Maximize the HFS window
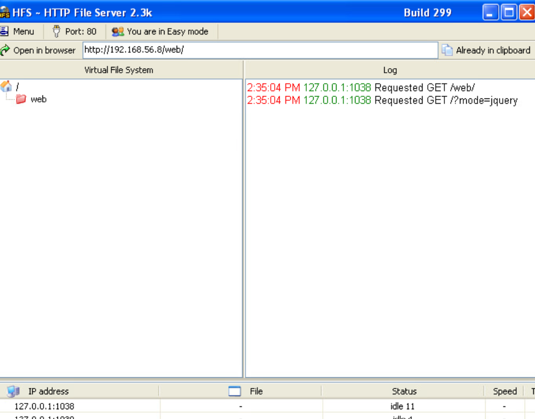 pyautogui.click(x=509, y=13)
